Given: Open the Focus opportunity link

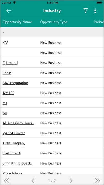Looking at the screenshot, I should 7,73.
